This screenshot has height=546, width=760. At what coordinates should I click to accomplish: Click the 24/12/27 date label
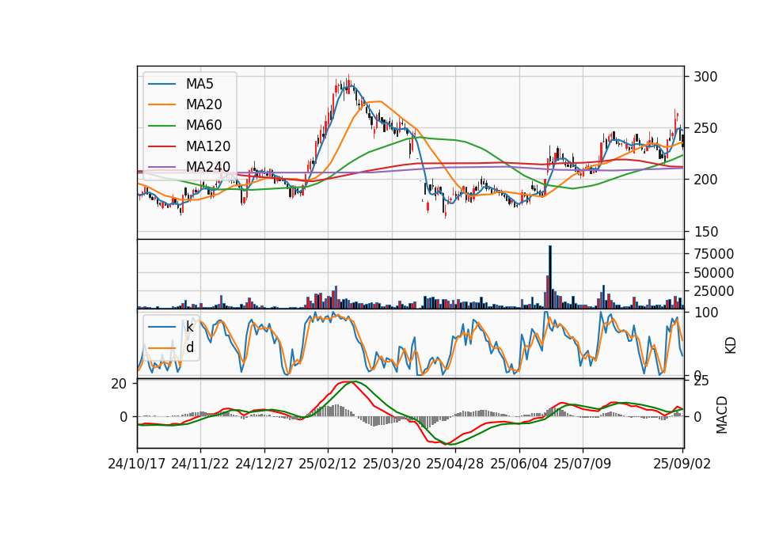click(264, 464)
